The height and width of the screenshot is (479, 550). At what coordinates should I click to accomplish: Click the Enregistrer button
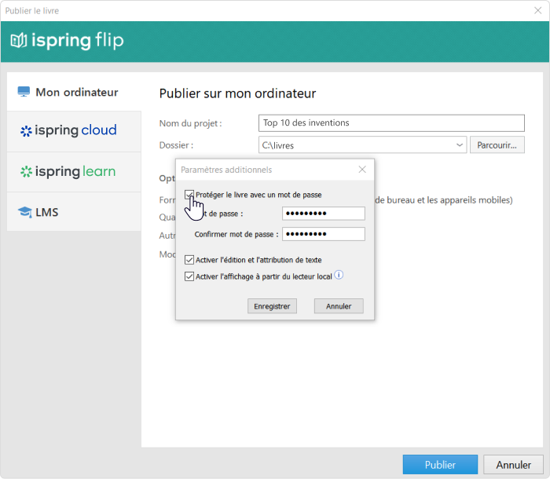[x=272, y=306]
